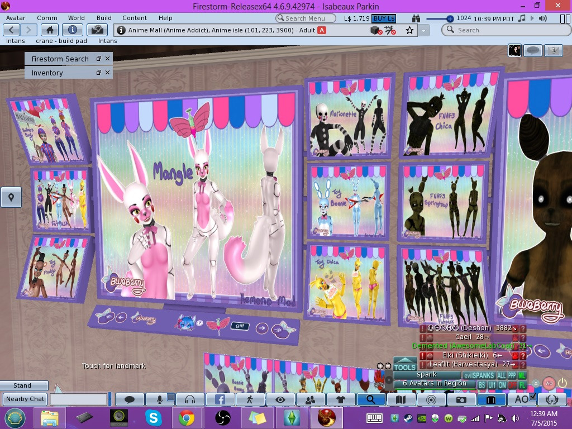Toggle the master volume speaker icon

543,18
